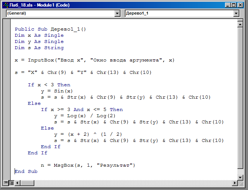The image size is (248, 190).
Task: Click the title text "Лаб_18.xls - Module1 (Code)"
Action: (x=39, y=5)
